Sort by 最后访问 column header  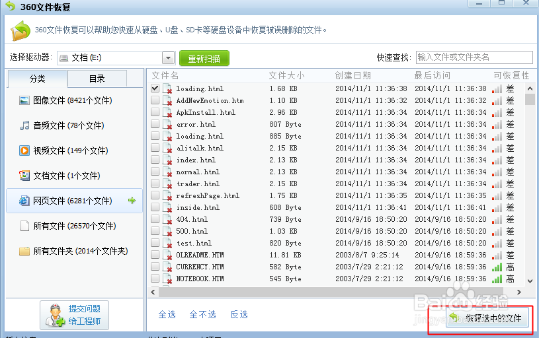(432, 75)
